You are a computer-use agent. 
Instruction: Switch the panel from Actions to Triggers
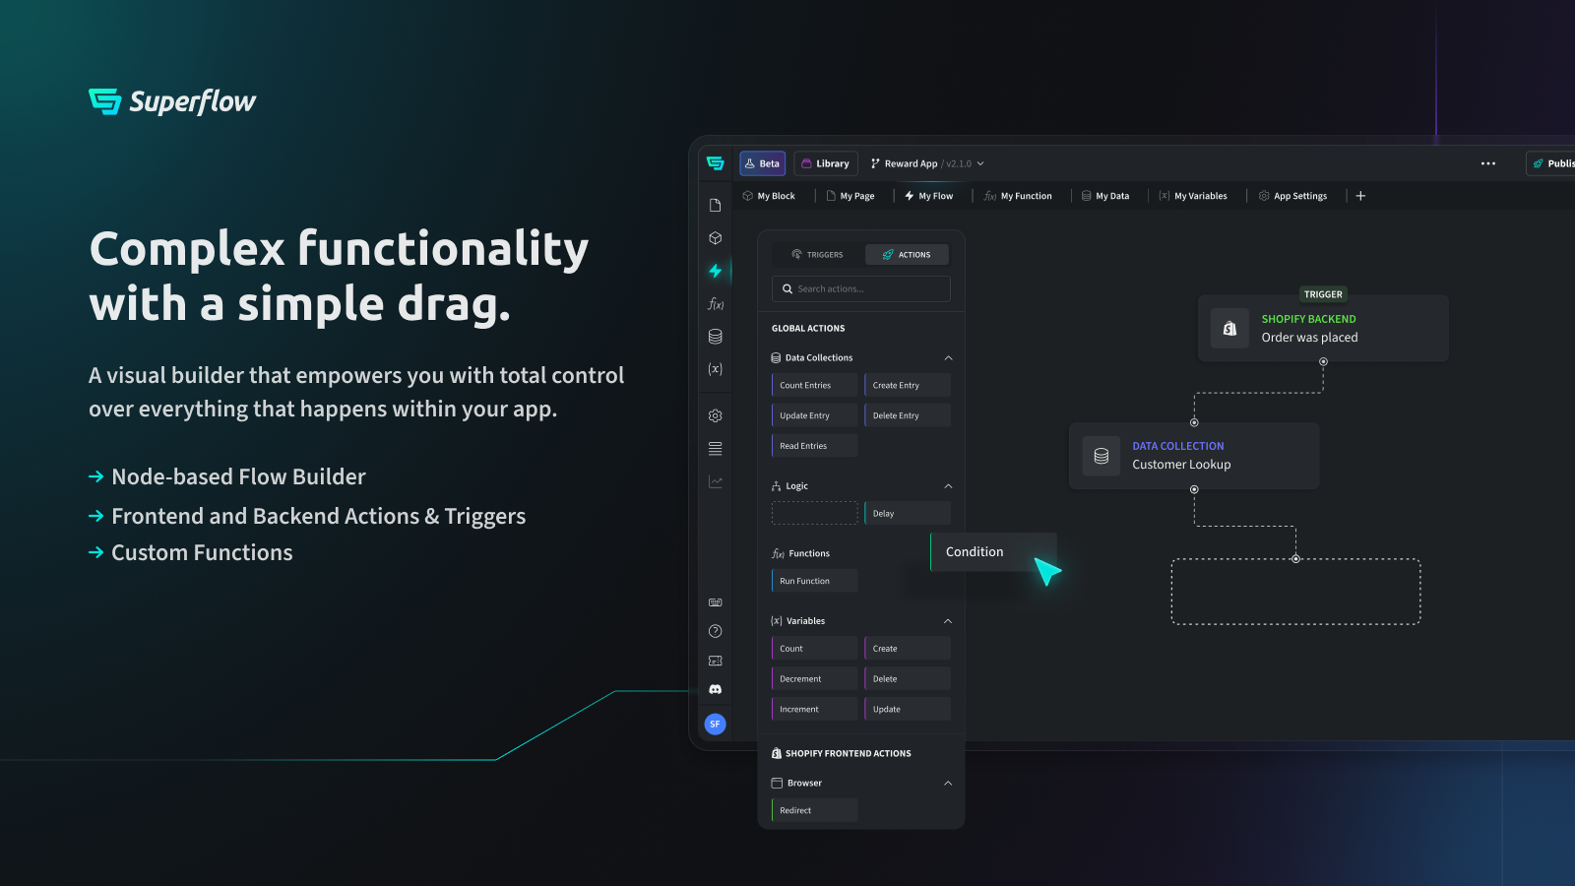point(817,254)
